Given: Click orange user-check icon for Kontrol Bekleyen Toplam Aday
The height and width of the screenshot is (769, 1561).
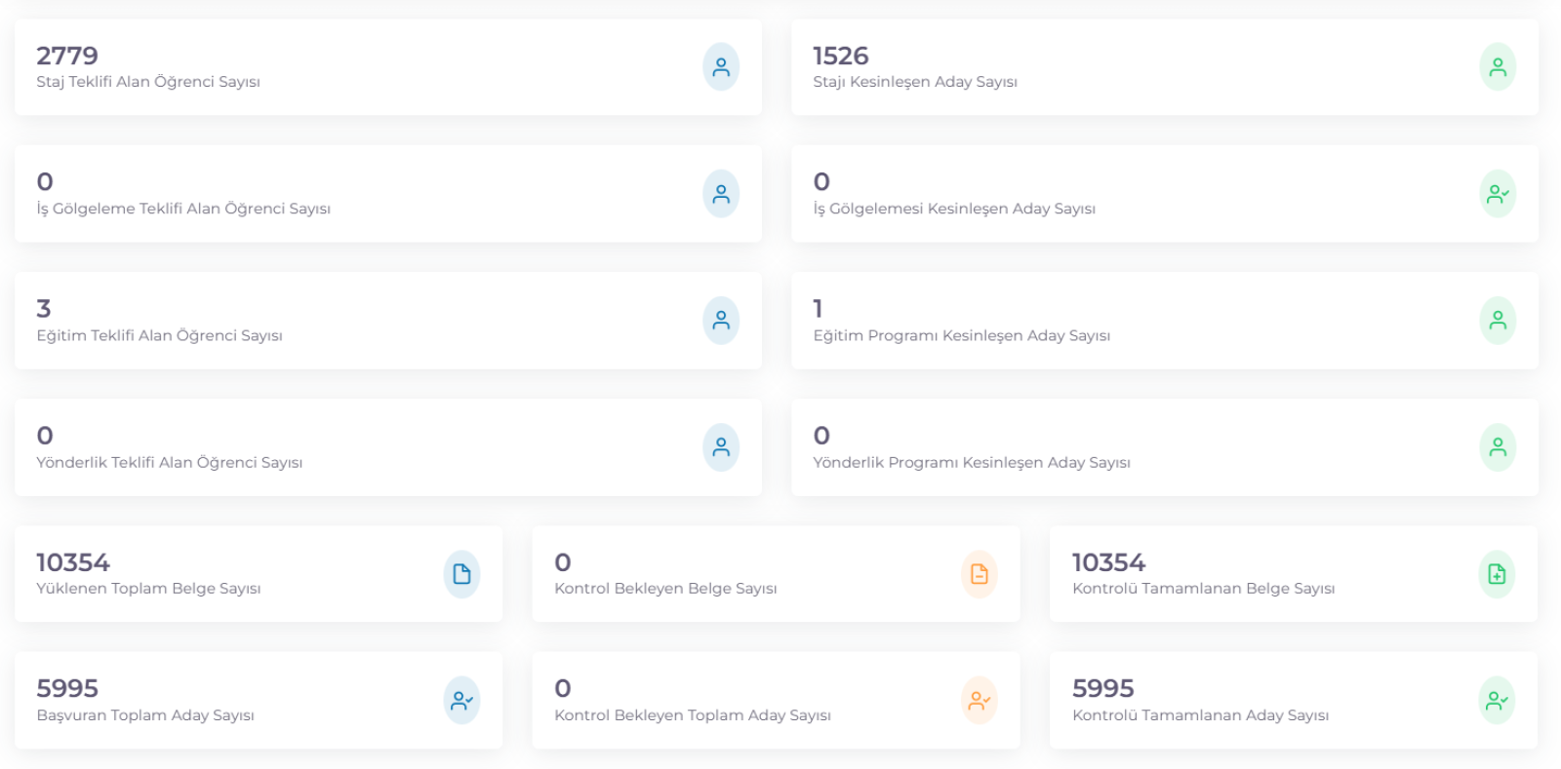Looking at the screenshot, I should 980,701.
